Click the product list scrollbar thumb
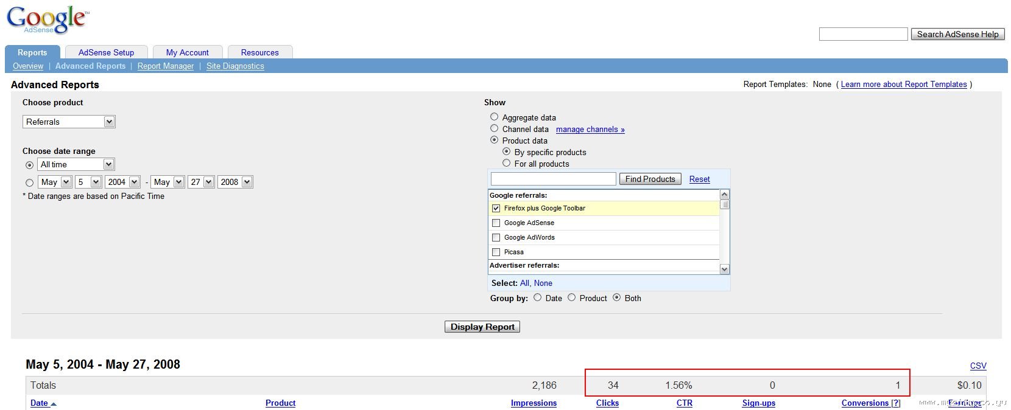Viewport: 1011px width, 410px height. click(x=725, y=204)
